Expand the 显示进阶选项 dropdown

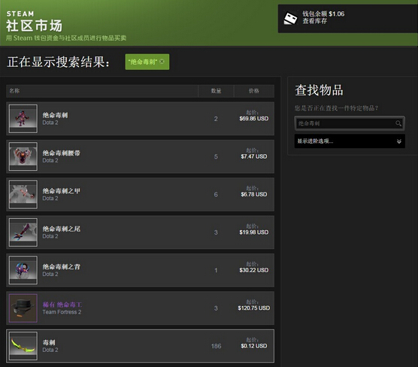coord(350,141)
